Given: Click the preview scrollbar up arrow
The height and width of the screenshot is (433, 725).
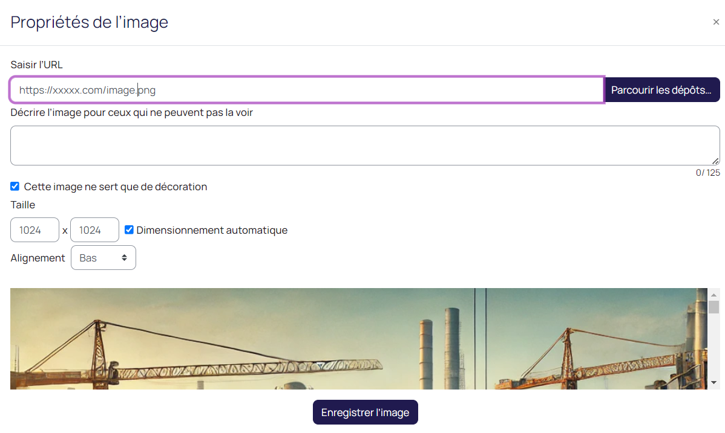Looking at the screenshot, I should [x=714, y=293].
